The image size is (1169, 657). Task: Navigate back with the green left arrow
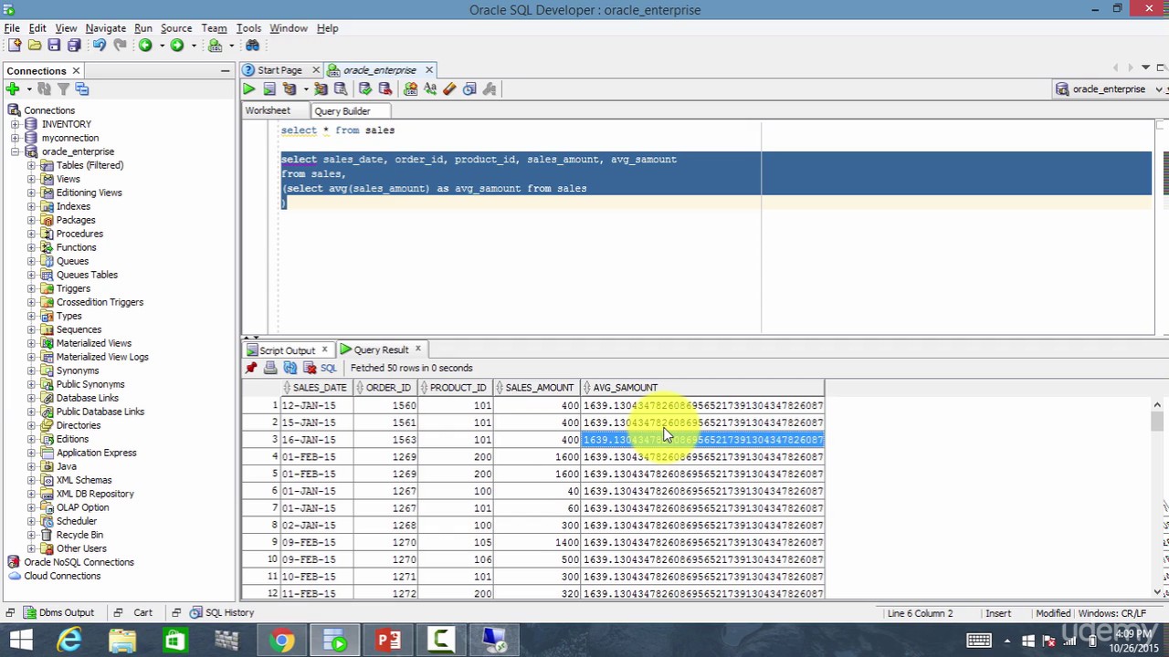coord(145,45)
